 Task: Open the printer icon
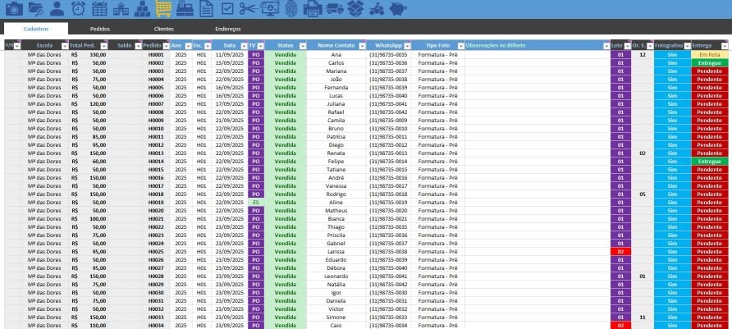click(313, 9)
